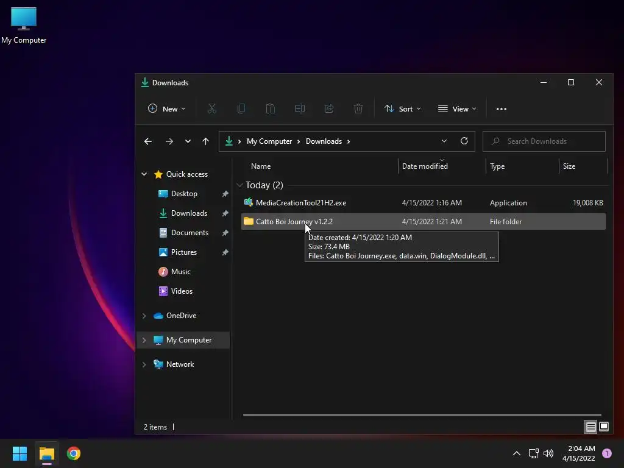The height and width of the screenshot is (468, 624).
Task: Click the horizontal scrollbar in file list
Action: pyautogui.click(x=422, y=414)
